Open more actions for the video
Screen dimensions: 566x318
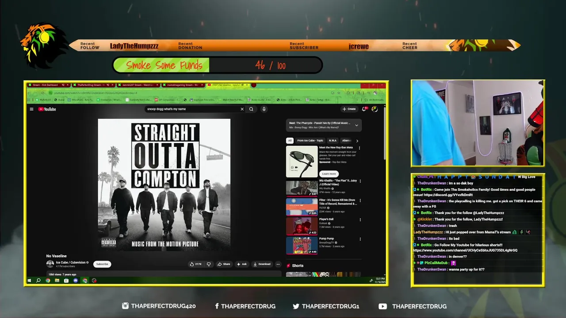(278, 264)
